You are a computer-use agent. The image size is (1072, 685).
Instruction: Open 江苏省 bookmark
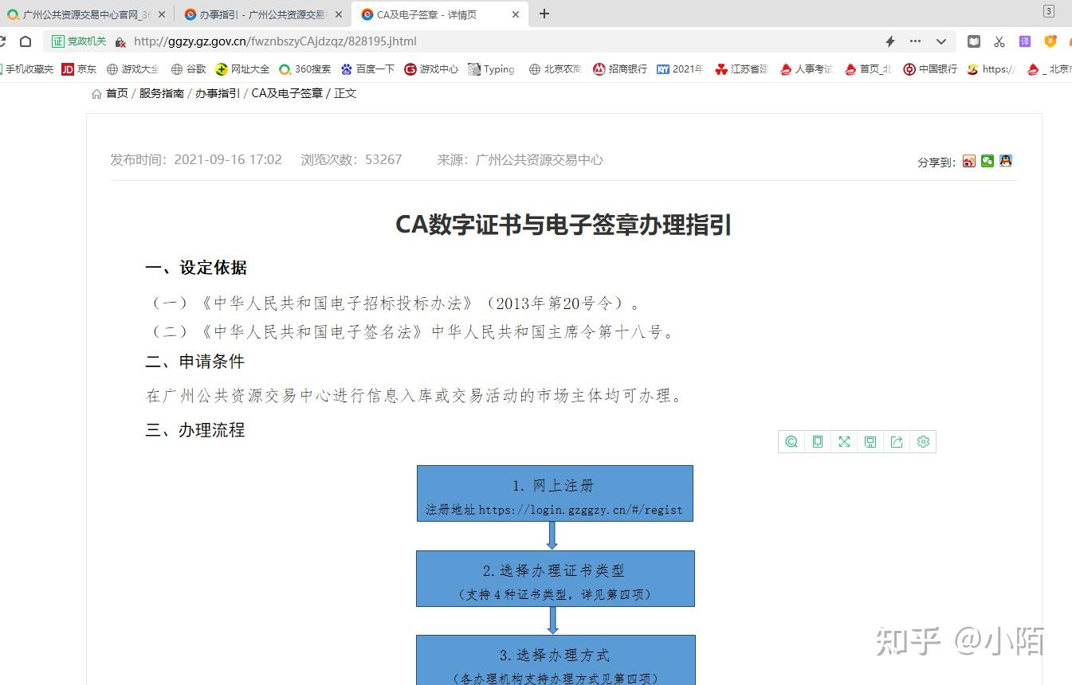741,69
